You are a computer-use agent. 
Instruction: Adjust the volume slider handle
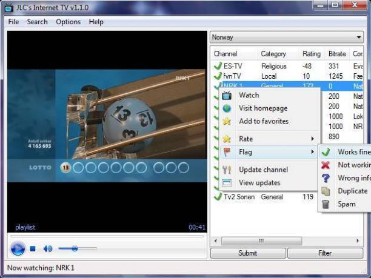(x=75, y=248)
